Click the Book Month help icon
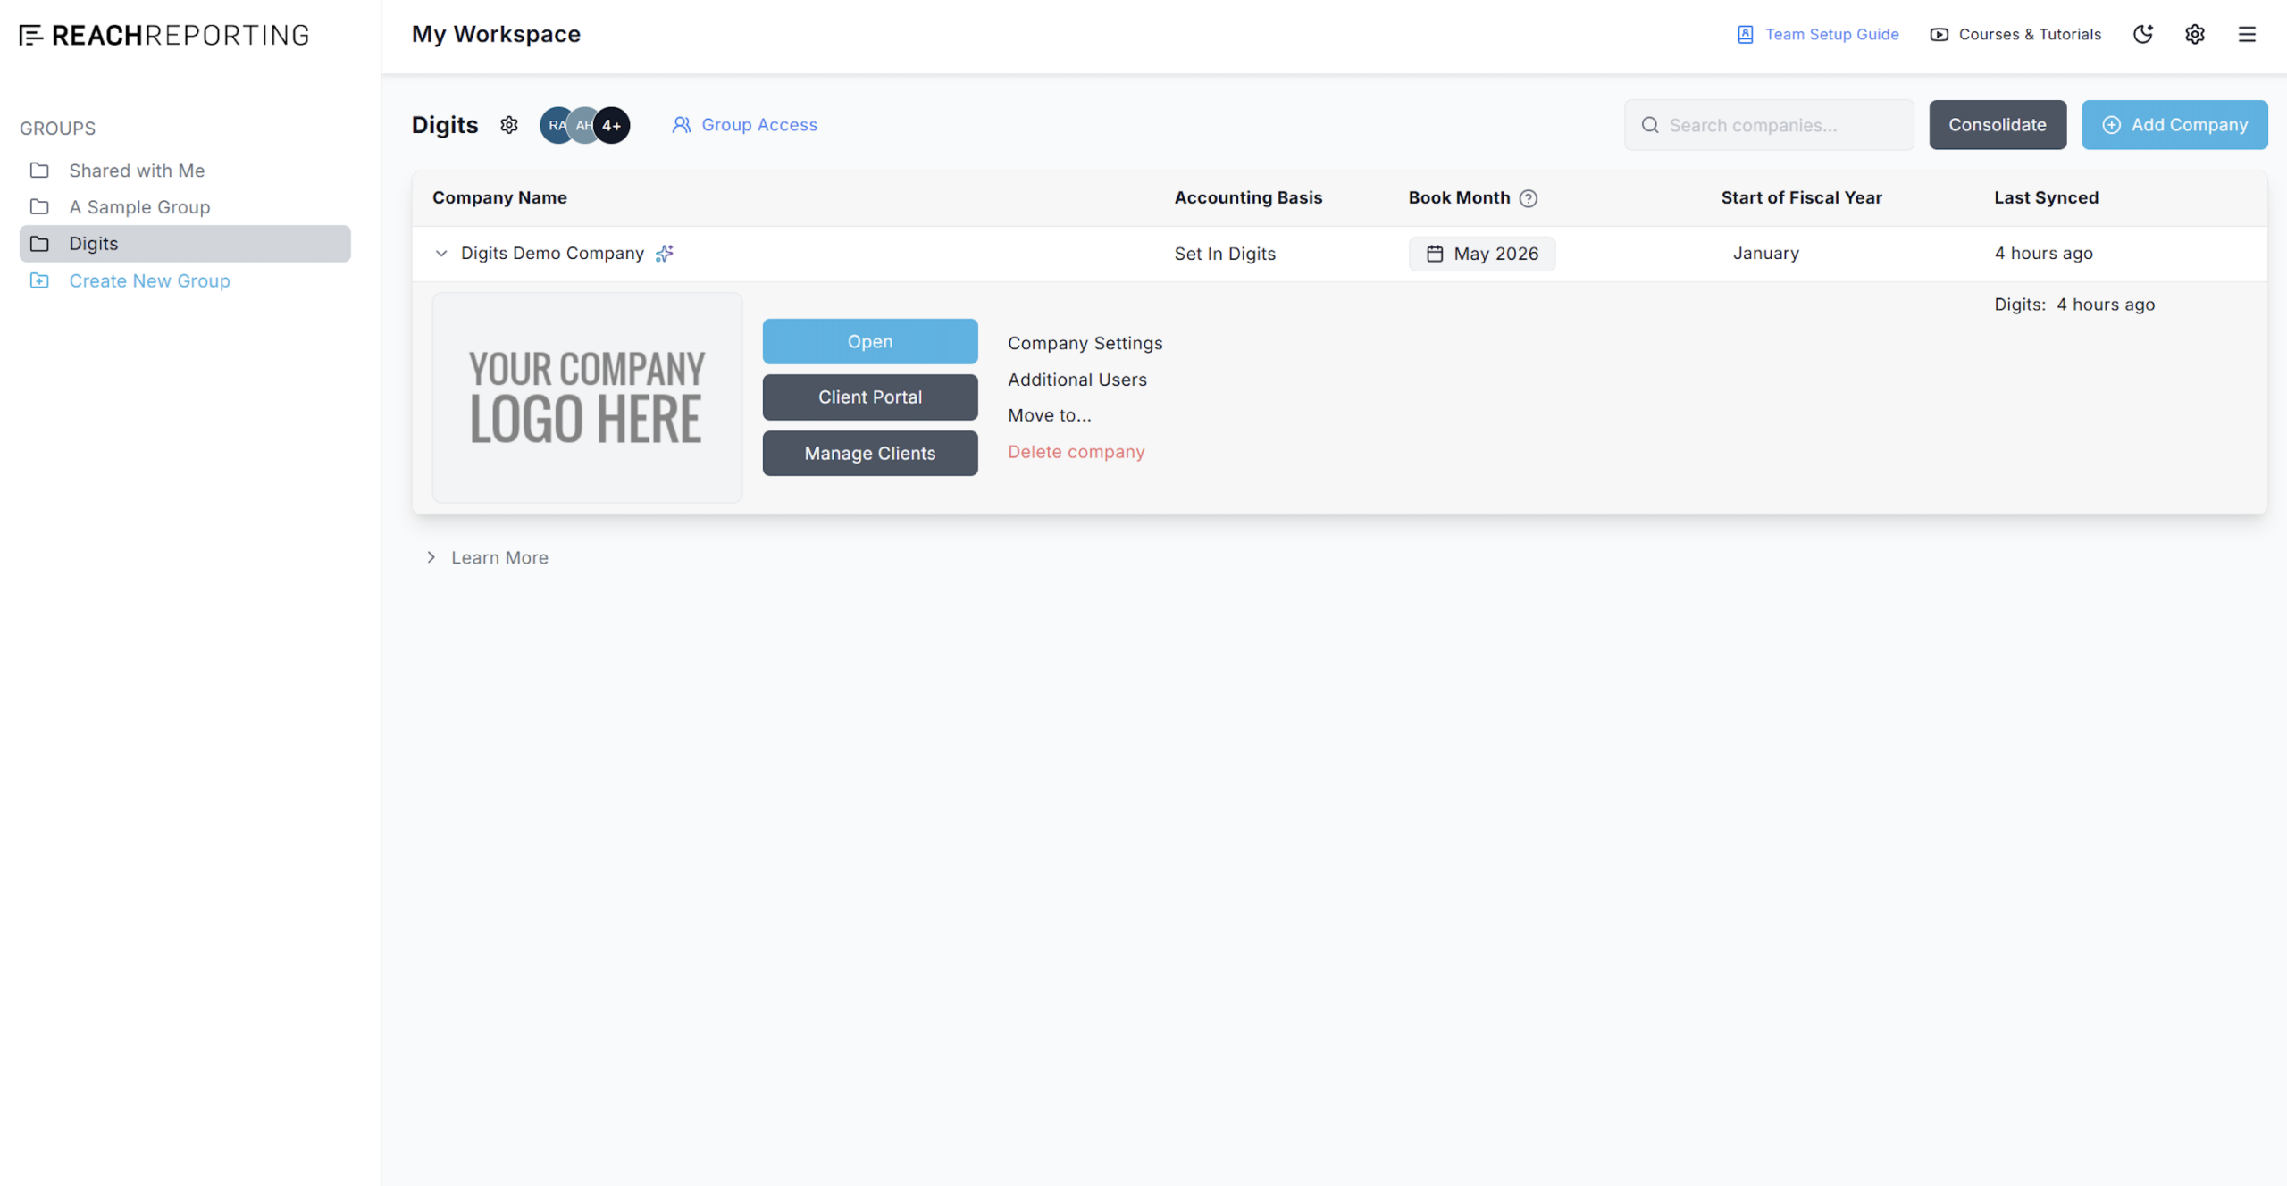The width and height of the screenshot is (2287, 1186). tap(1529, 198)
